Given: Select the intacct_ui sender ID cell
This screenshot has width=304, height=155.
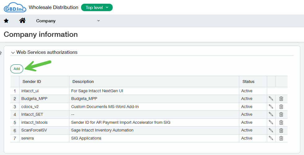Looking at the screenshot, I should coord(44,91).
